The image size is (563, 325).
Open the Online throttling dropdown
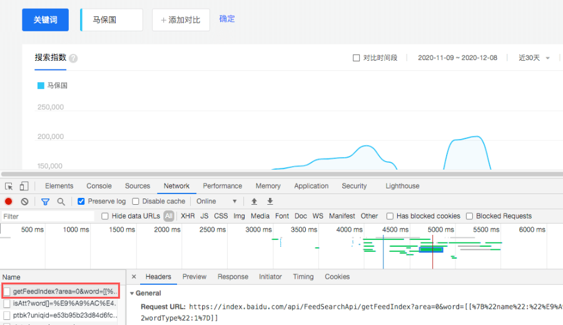217,202
